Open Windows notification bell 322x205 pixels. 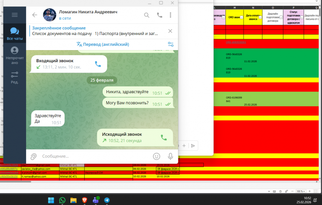point(315,200)
